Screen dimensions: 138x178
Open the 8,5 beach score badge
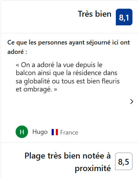pos(124,161)
